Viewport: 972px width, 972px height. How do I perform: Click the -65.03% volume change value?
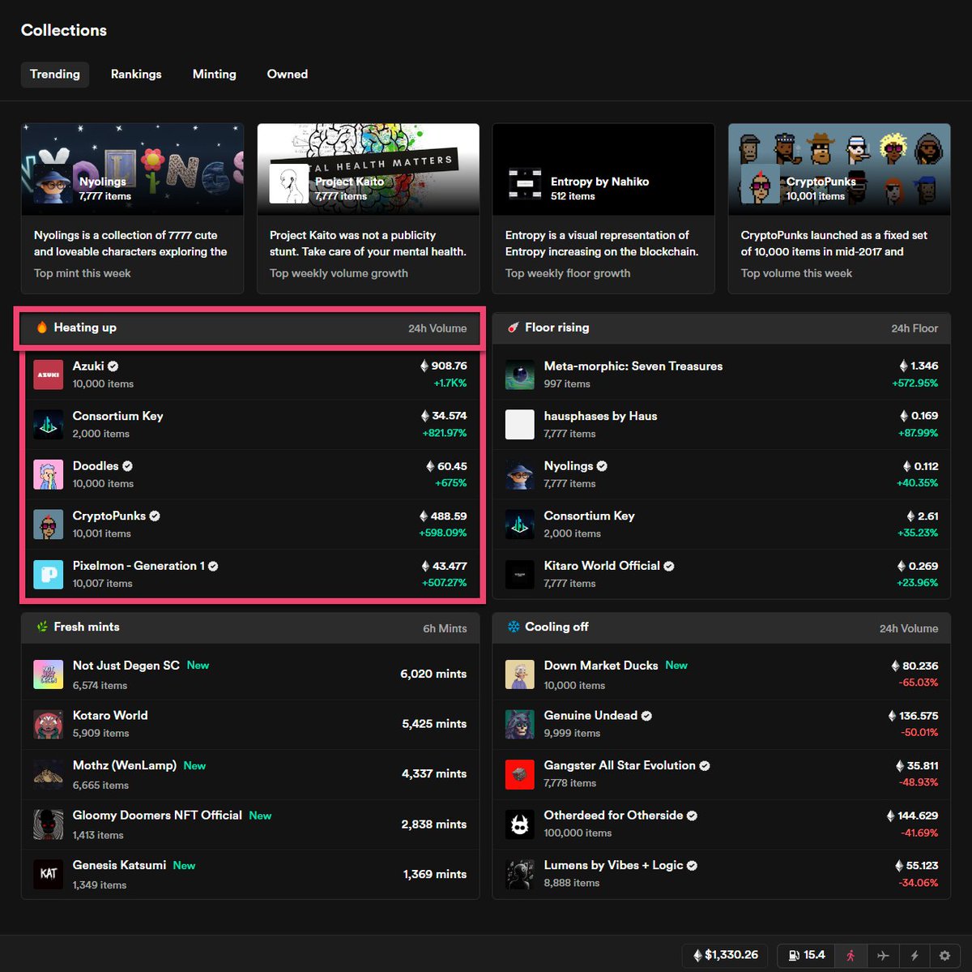tap(918, 683)
